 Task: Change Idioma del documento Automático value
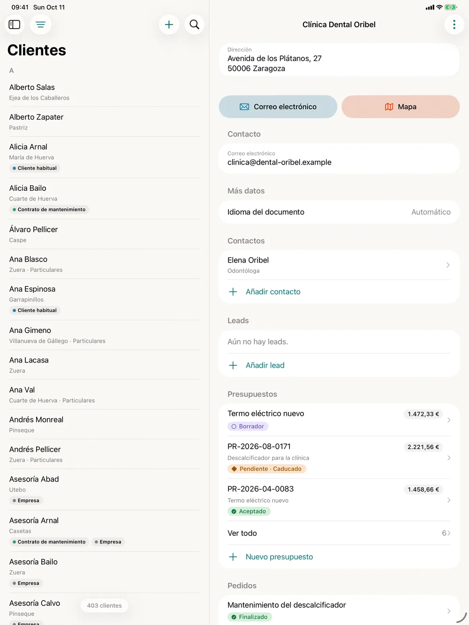(x=431, y=212)
